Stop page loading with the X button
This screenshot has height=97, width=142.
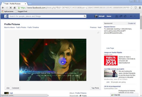pyautogui.click(x=11, y=8)
